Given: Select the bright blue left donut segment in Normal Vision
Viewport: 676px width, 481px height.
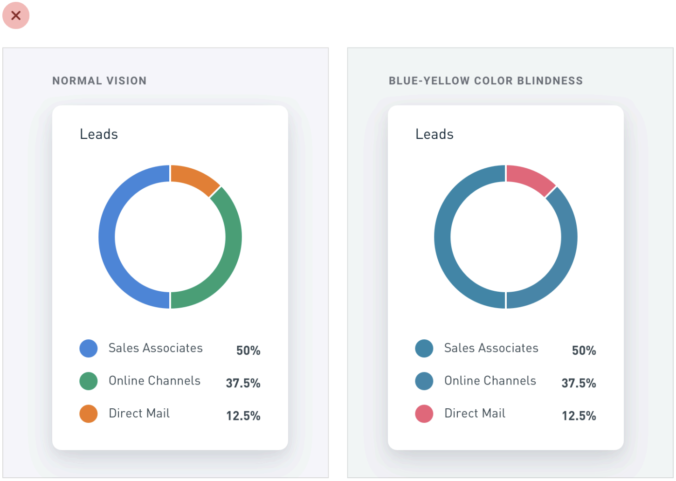Looking at the screenshot, I should coord(108,237).
